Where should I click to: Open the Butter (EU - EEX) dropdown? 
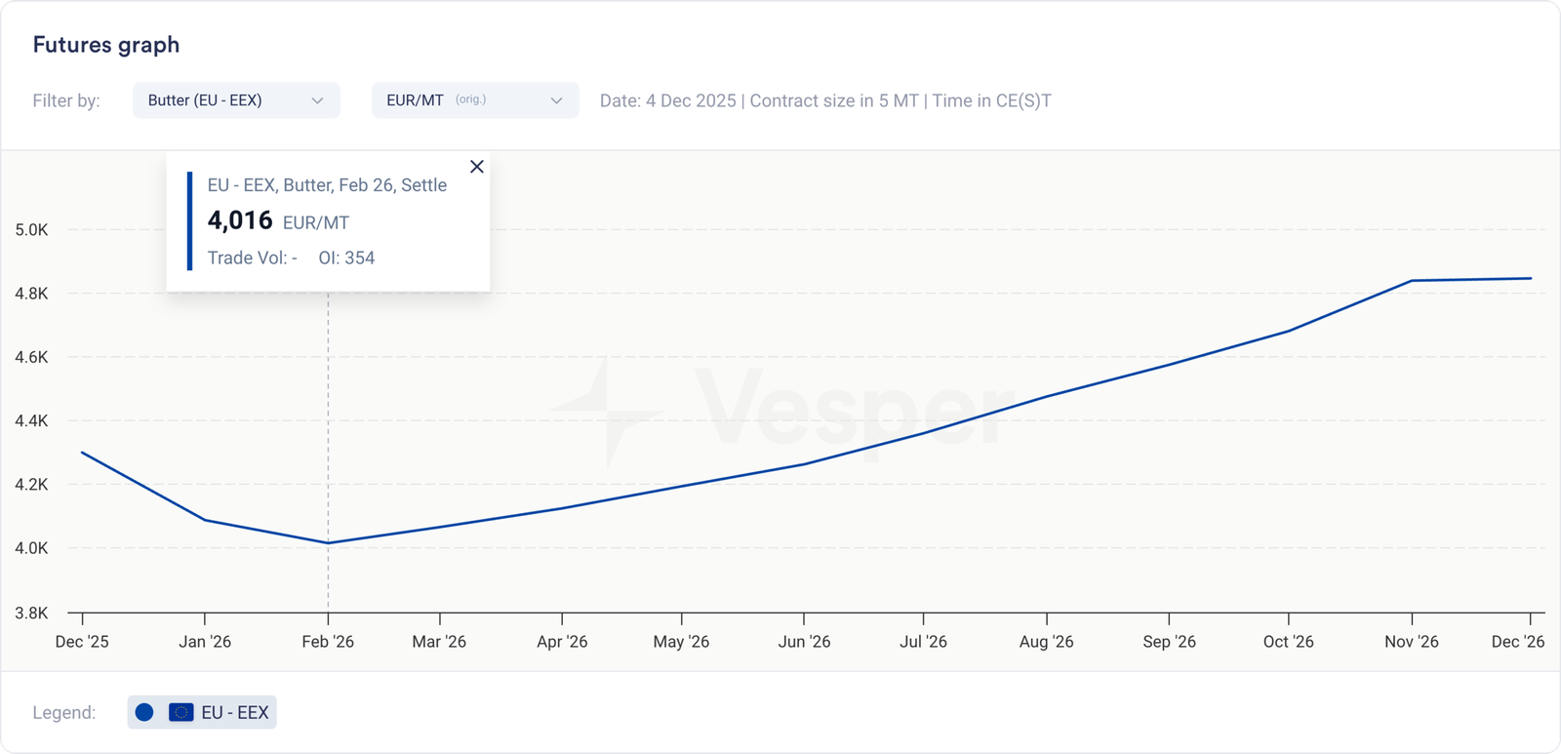[x=235, y=100]
